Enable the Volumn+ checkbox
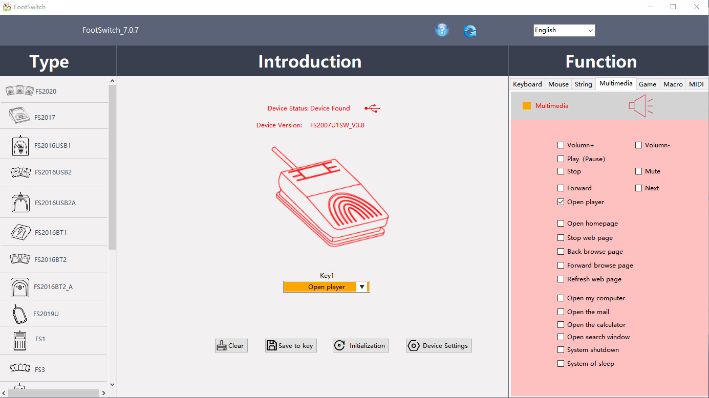The image size is (709, 398). [561, 145]
